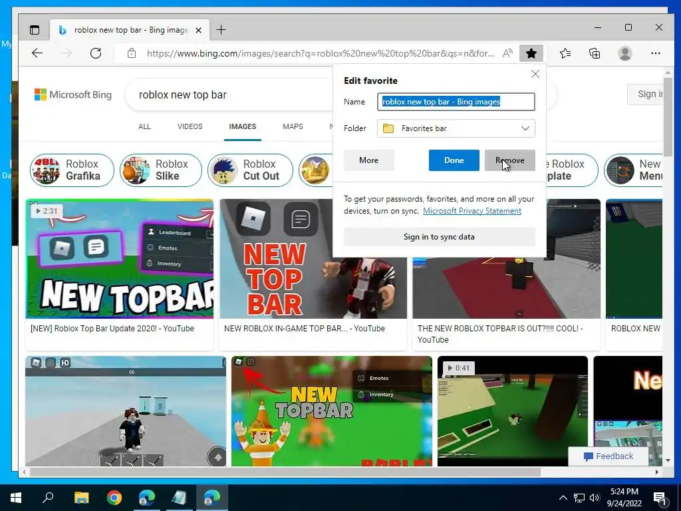The width and height of the screenshot is (681, 511).
Task: Expand the Favorites bar folder dropdown
Action: pos(456,128)
